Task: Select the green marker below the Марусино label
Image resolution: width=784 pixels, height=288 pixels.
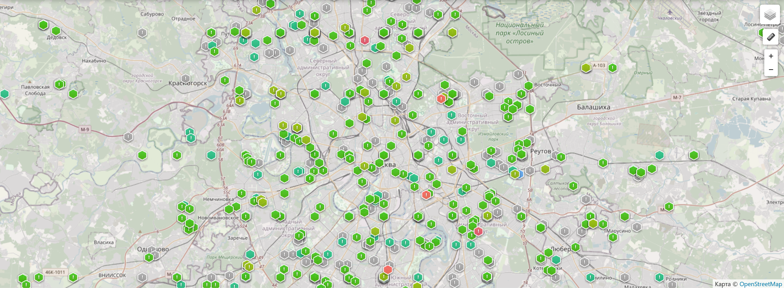Action: [x=613, y=237]
